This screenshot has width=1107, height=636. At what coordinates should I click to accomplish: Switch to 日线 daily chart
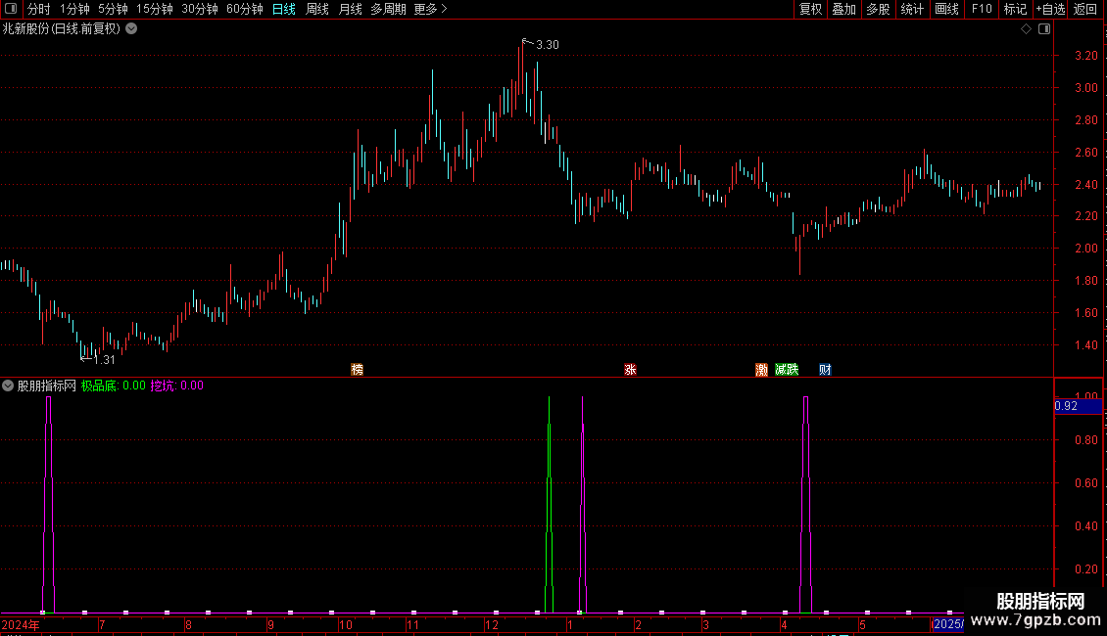[284, 9]
